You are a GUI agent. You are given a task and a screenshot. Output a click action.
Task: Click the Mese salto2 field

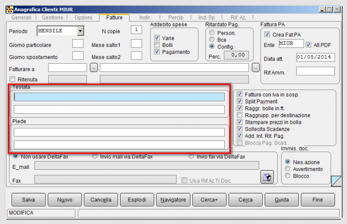(136, 56)
